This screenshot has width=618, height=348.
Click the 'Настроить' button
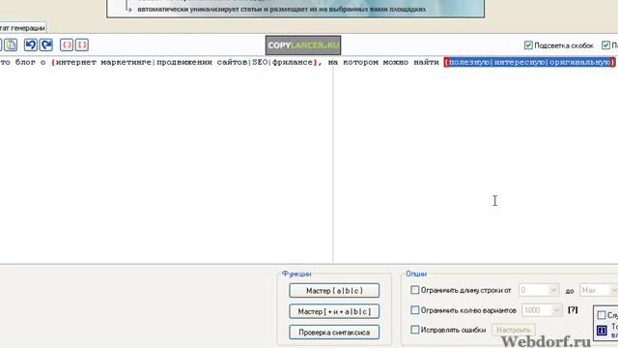pos(513,330)
